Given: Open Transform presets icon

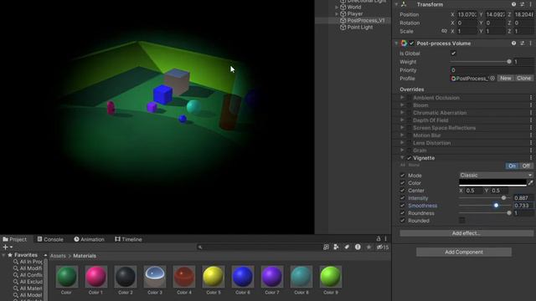Looking at the screenshot, I should point(523,4).
